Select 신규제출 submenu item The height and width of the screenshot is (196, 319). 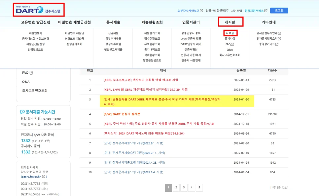(x=113, y=33)
